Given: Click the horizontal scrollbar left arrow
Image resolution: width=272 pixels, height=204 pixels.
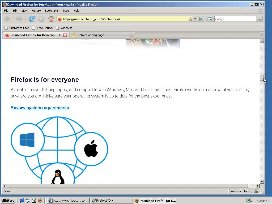Looking at the screenshot, I should click(4, 186).
